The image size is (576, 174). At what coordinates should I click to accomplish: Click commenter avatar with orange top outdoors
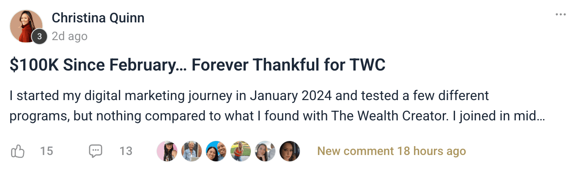pos(240,151)
